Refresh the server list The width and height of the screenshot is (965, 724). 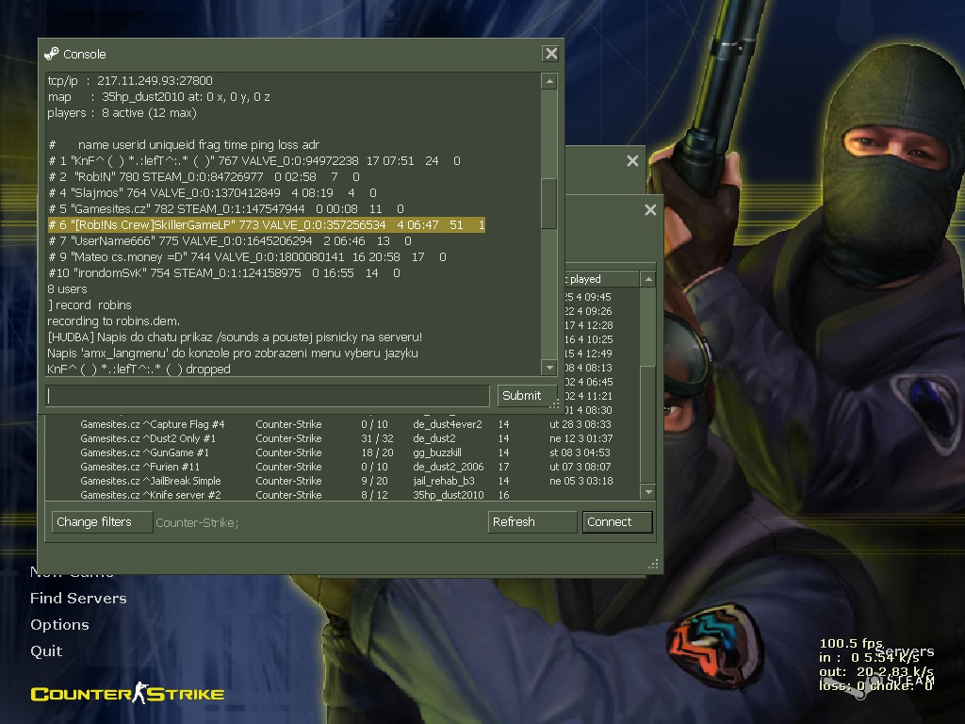(532, 522)
